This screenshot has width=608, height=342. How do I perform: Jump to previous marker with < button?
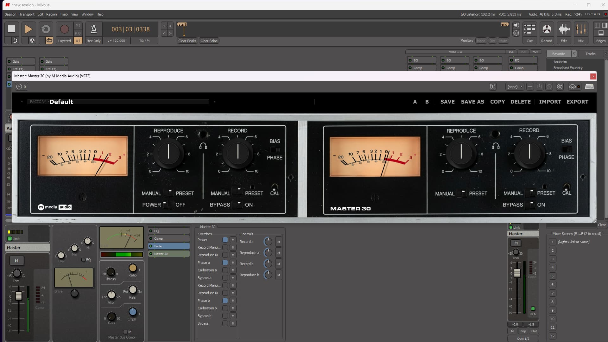[164, 33]
